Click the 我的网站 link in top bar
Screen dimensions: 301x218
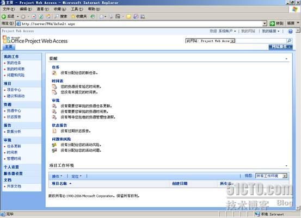click(x=248, y=31)
